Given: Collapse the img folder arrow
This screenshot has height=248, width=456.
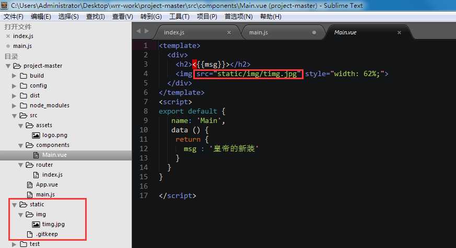Looking at the screenshot, I should [x=21, y=215].
